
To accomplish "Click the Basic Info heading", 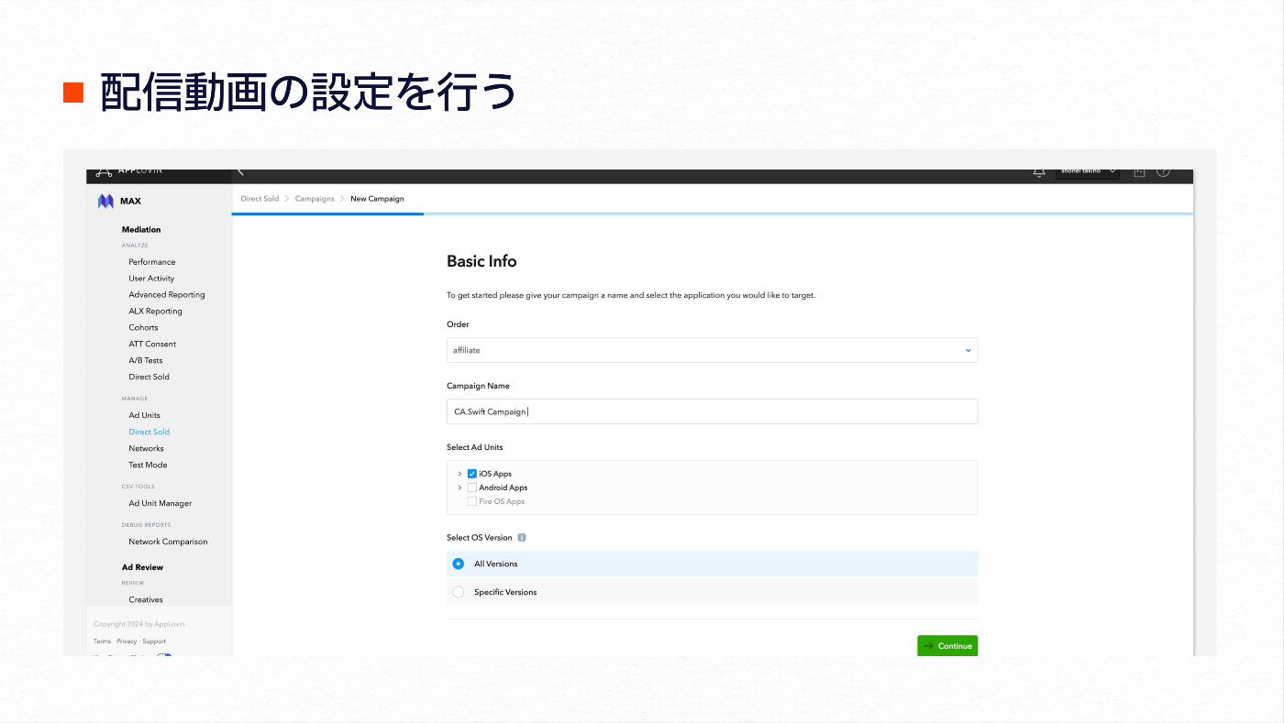I will click(x=481, y=261).
